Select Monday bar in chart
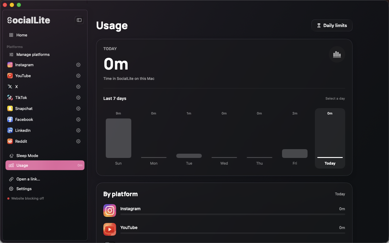Viewport: 389px width, 243px height. tap(154, 157)
